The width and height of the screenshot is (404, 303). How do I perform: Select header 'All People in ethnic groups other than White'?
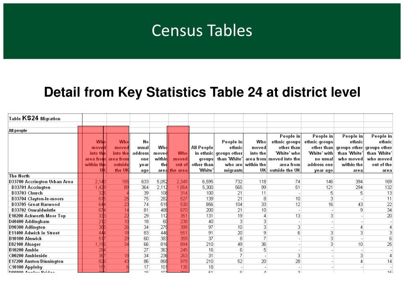click(x=202, y=159)
